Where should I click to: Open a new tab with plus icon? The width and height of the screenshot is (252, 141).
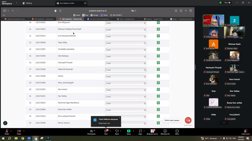(186, 11)
